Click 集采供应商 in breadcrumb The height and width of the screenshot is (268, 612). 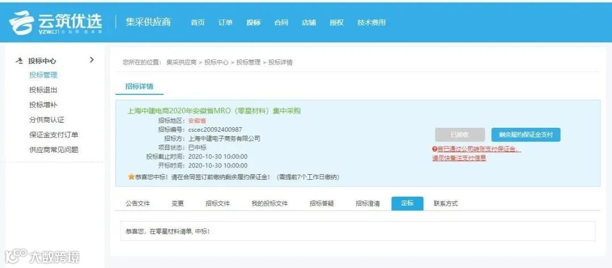click(181, 62)
